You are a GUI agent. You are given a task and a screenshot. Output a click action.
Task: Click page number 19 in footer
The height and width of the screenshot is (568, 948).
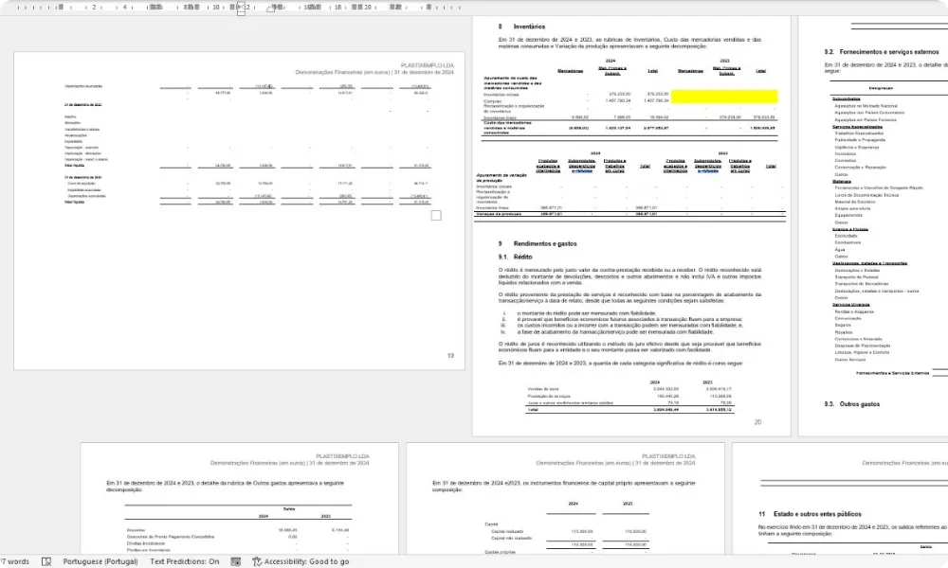(x=450, y=356)
